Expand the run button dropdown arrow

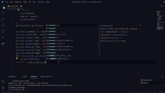(x=164, y=6)
